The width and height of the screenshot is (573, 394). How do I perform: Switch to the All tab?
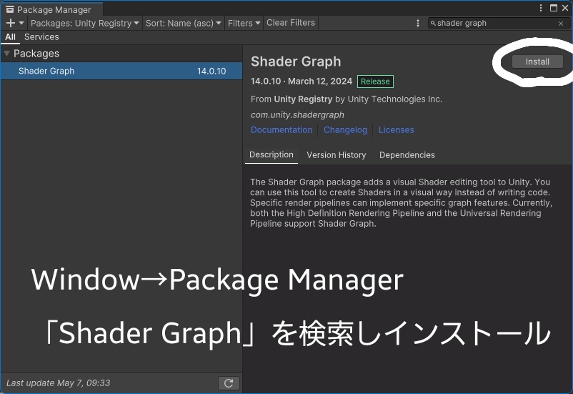[10, 37]
